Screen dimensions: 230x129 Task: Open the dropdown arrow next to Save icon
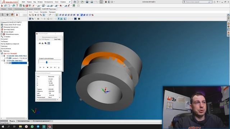(89, 2)
